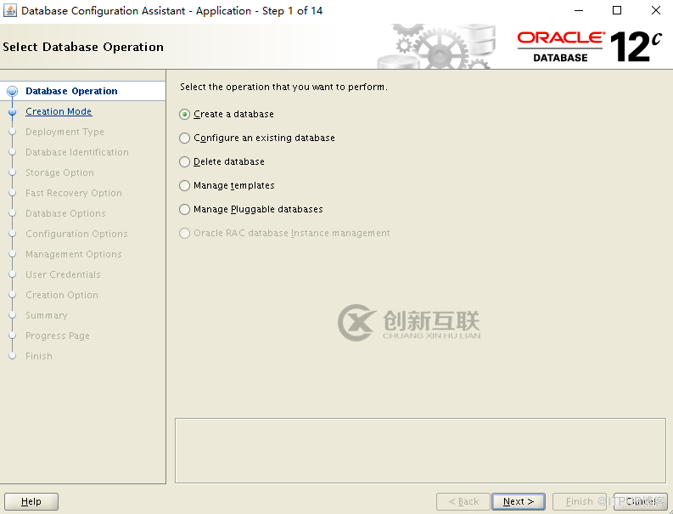Select the Delete database radio button
This screenshot has width=673, height=514.
222,161
